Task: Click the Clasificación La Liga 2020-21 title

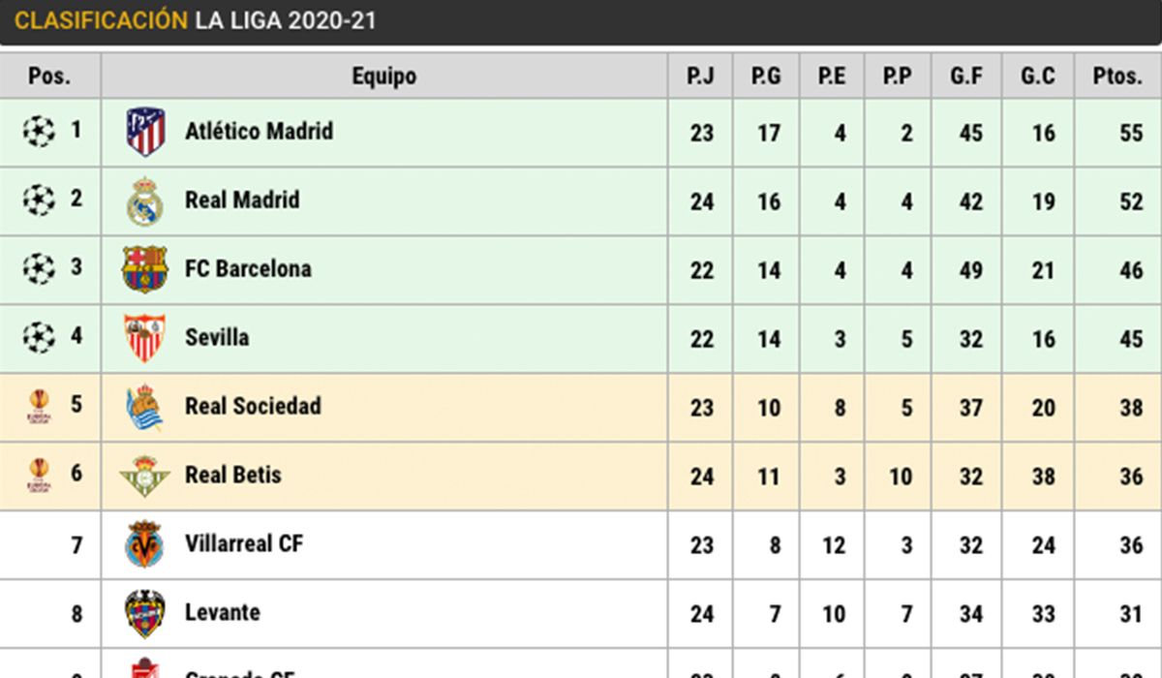Action: pos(196,20)
